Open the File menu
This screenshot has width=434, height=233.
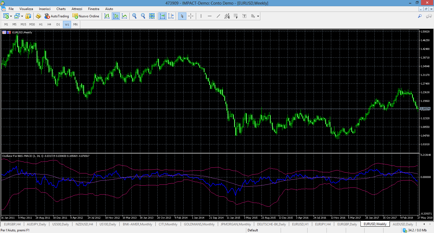(11, 9)
